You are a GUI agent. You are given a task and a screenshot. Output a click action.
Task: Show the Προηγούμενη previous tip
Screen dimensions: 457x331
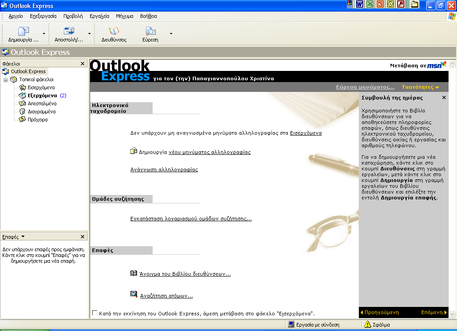pyautogui.click(x=380, y=312)
